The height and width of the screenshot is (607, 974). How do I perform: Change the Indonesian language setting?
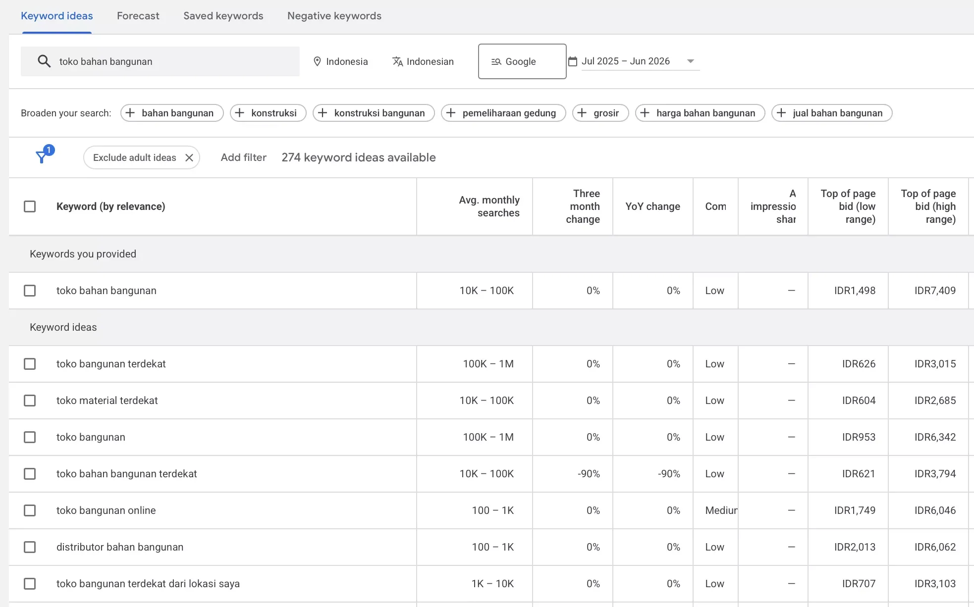coord(423,61)
